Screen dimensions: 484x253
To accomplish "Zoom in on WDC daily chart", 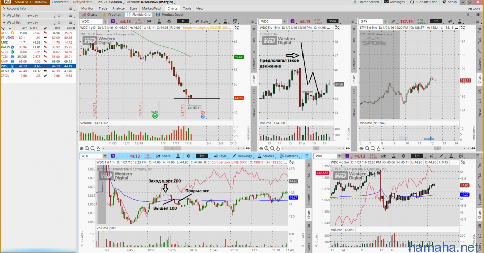I will tap(87, 149).
